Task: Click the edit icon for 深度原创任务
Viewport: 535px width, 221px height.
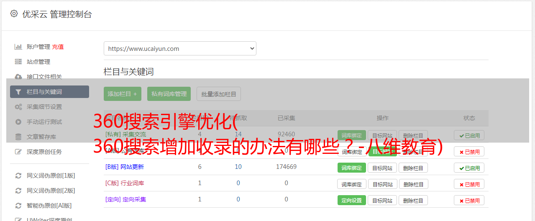Action: click(18, 152)
